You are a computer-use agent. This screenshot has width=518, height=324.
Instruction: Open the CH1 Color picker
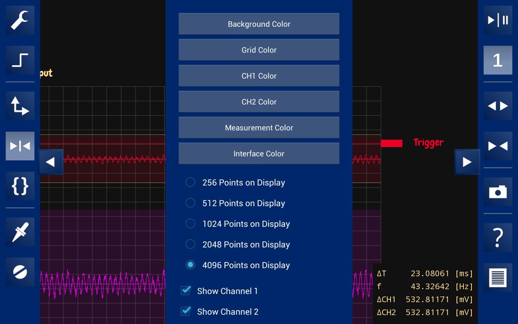259,76
